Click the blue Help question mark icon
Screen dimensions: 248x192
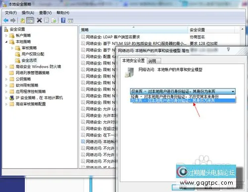(x=63, y=20)
